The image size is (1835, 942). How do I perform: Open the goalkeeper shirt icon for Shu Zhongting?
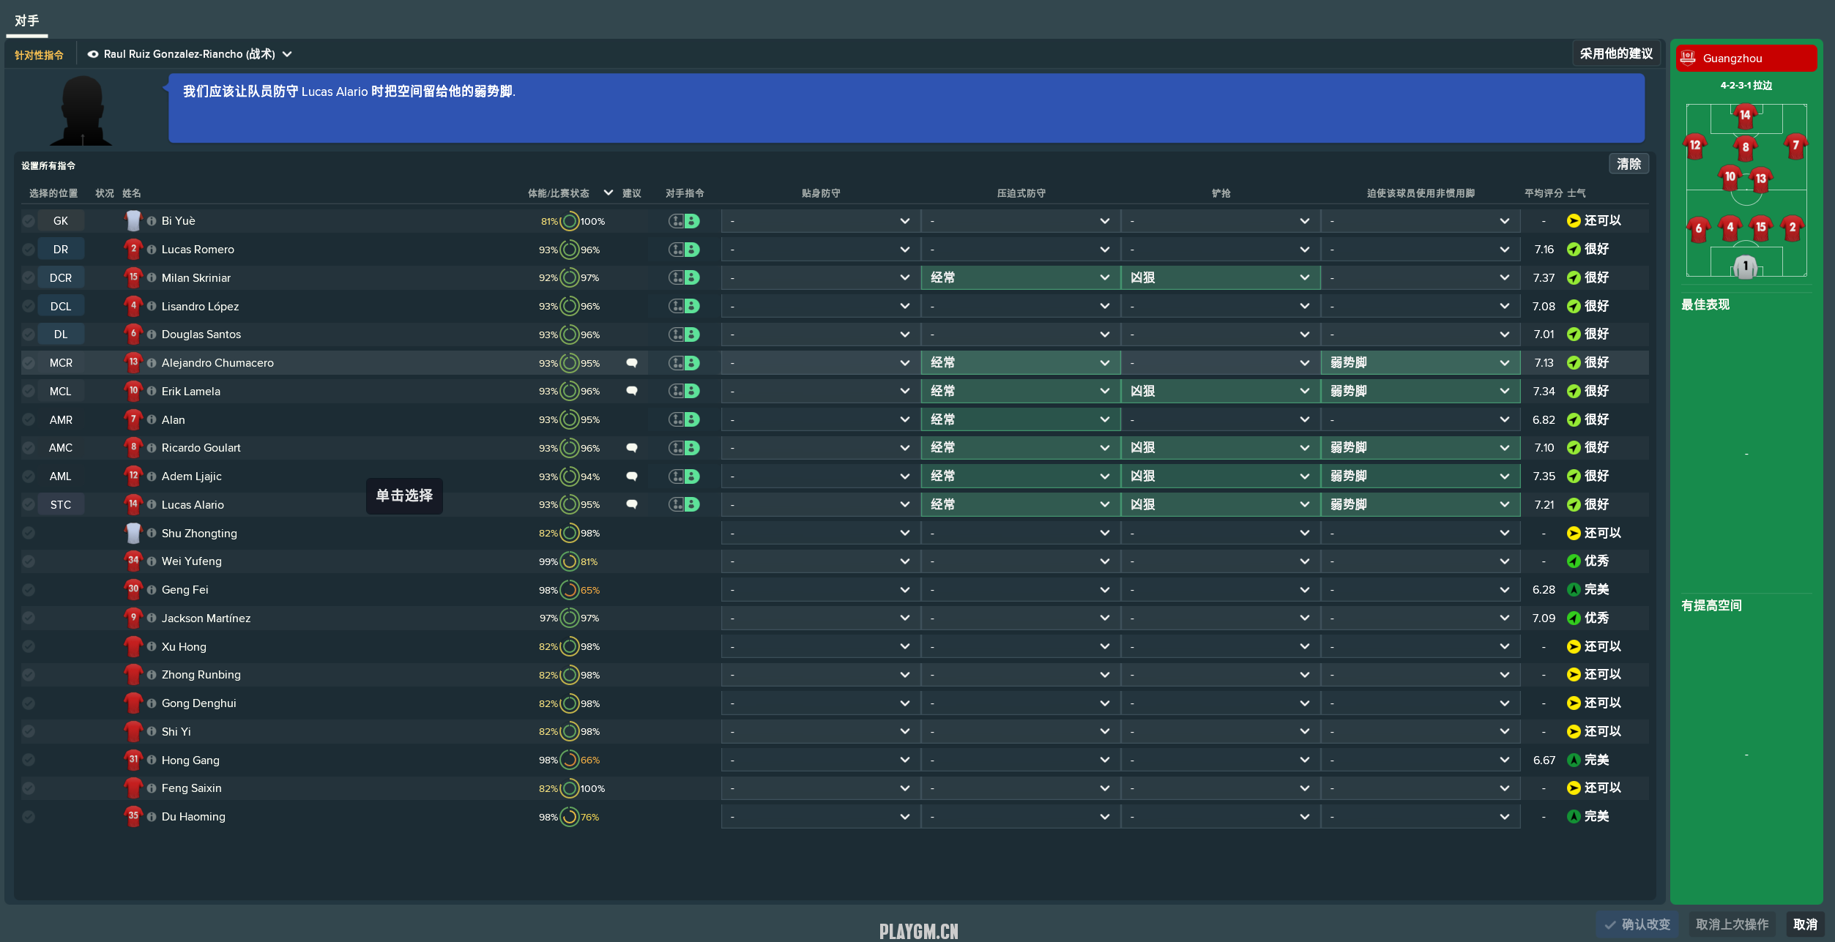tap(133, 533)
